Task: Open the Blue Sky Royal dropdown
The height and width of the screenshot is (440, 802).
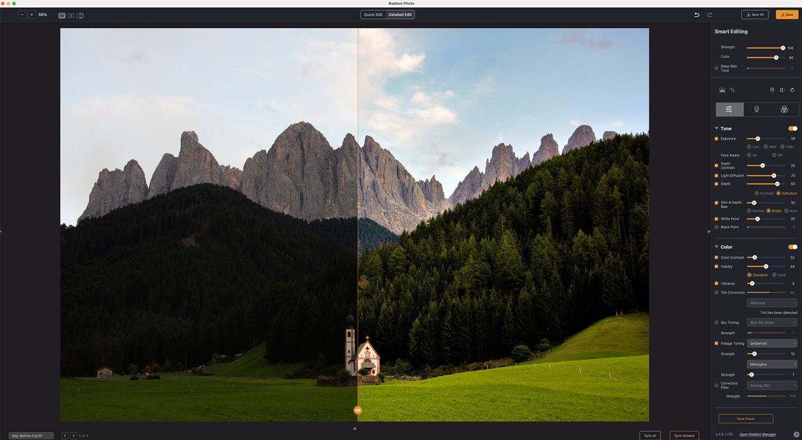Action: tap(773, 322)
